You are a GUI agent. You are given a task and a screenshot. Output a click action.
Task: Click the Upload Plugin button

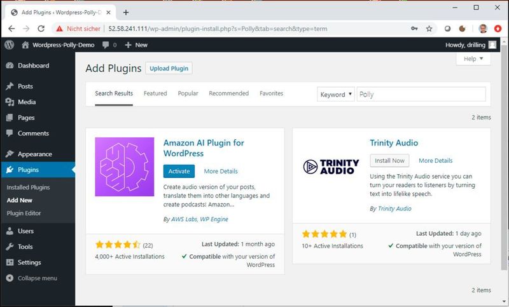click(169, 69)
